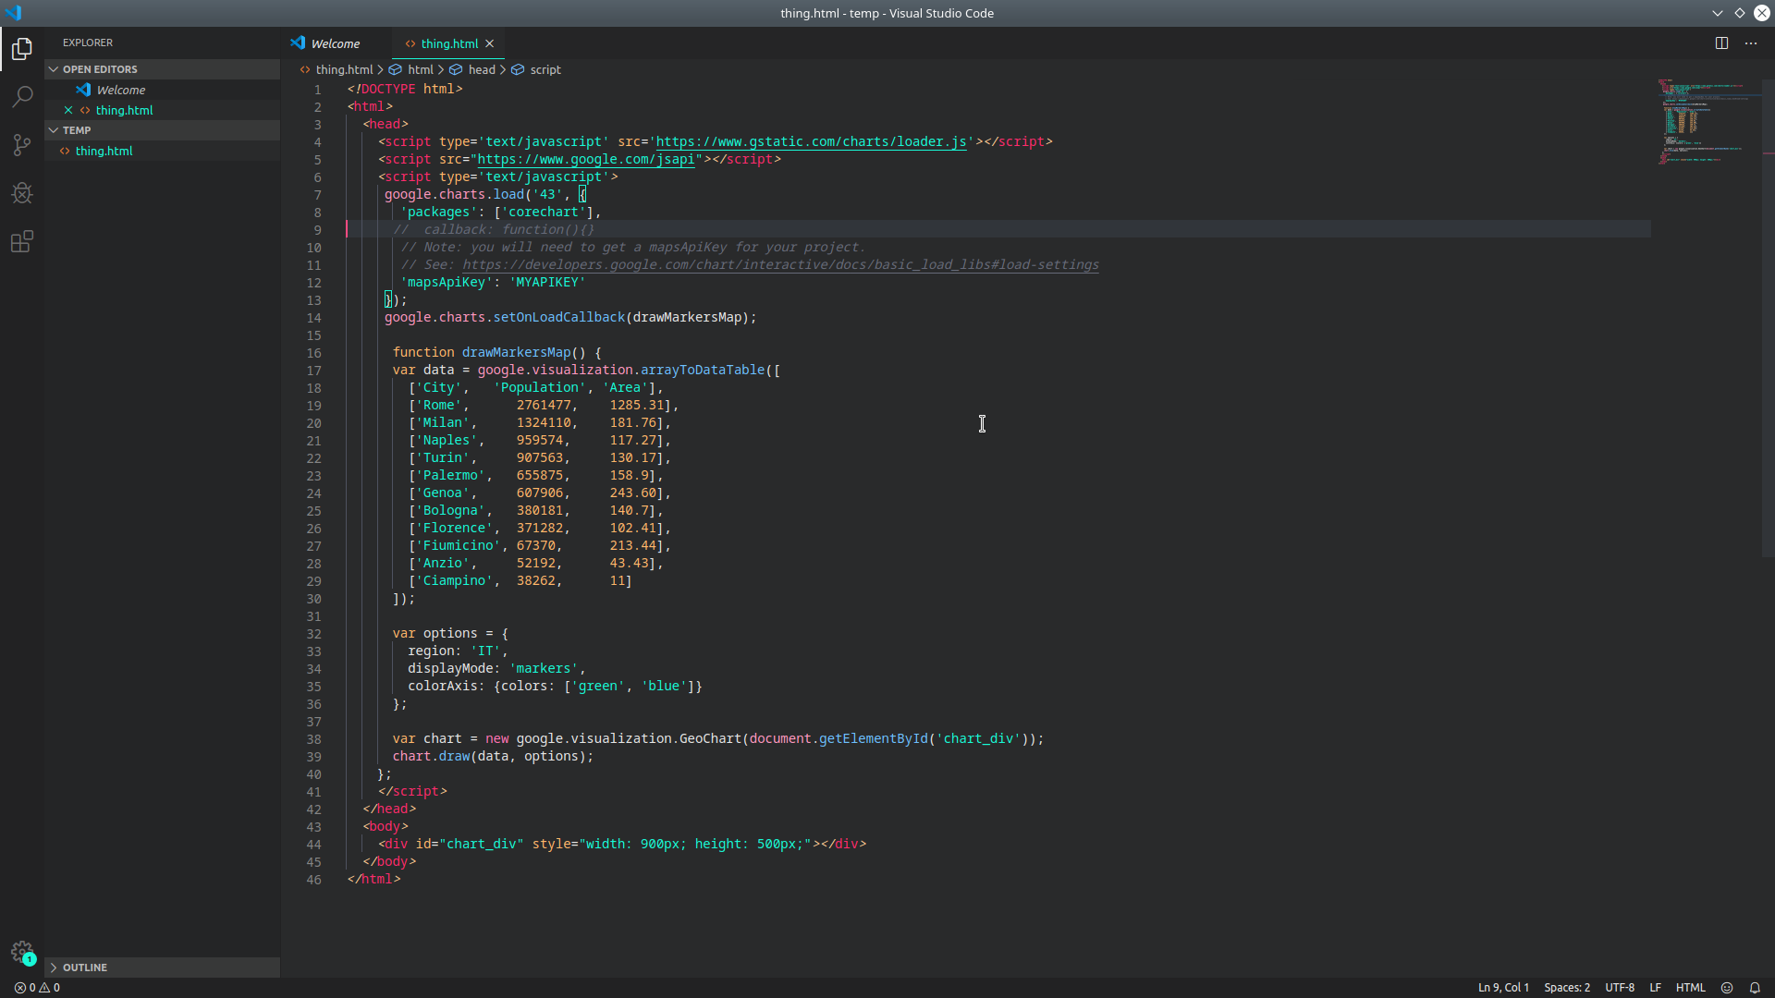The image size is (1775, 998).
Task: Place cursor on 'MYAPIKEY' string
Action: click(x=547, y=282)
